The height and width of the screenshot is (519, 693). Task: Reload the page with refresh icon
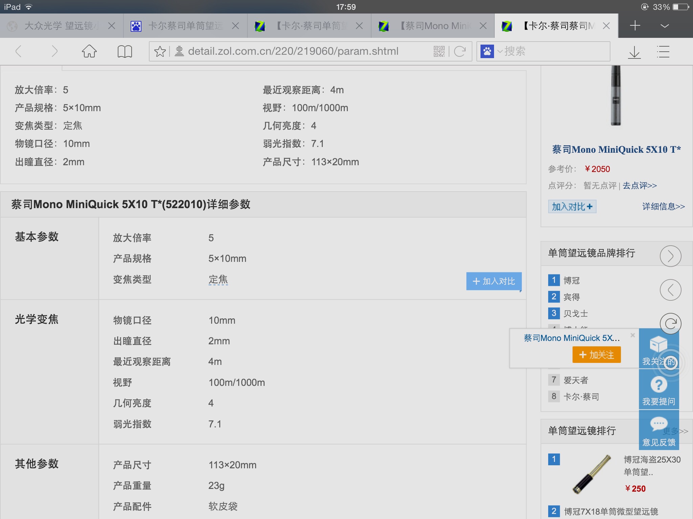click(460, 51)
